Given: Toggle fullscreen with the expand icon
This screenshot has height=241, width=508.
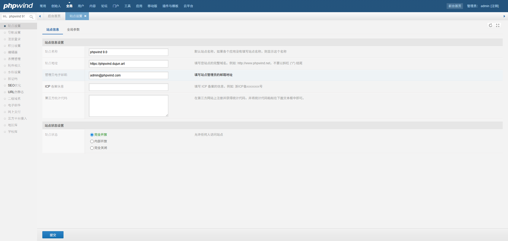Looking at the screenshot, I should (498, 25).
